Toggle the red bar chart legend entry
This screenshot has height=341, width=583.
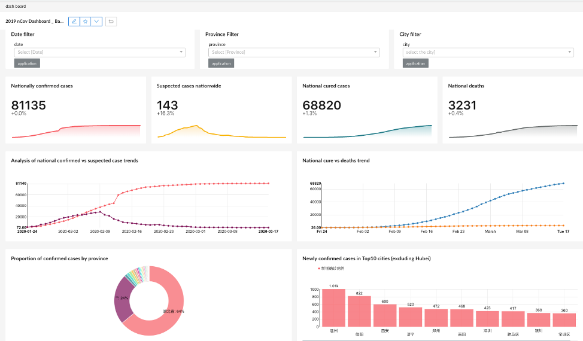point(331,268)
